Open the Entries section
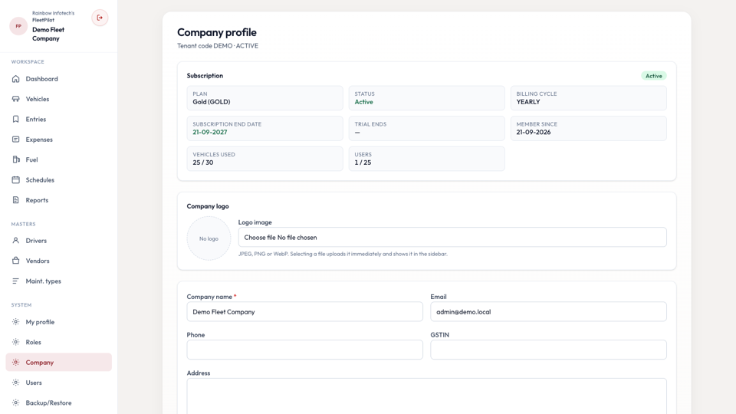This screenshot has height=414, width=736. (x=59, y=120)
